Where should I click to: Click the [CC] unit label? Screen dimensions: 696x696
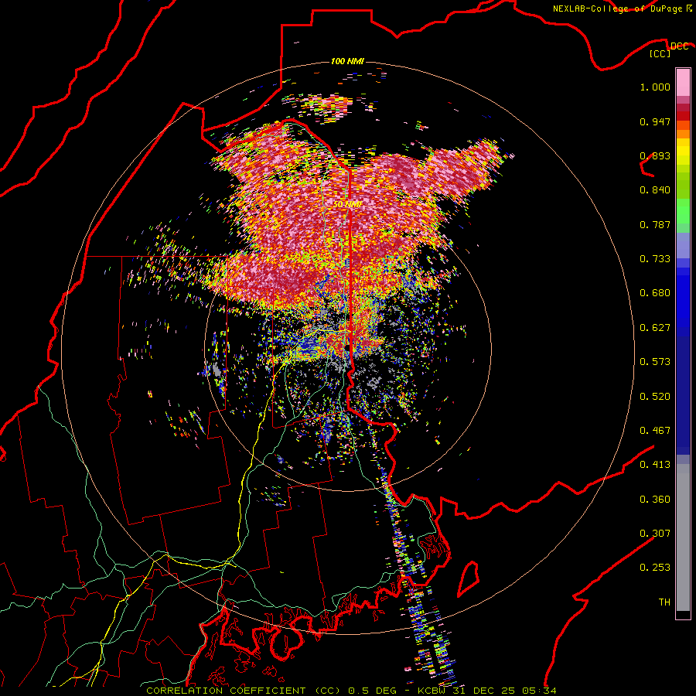pyautogui.click(x=660, y=53)
